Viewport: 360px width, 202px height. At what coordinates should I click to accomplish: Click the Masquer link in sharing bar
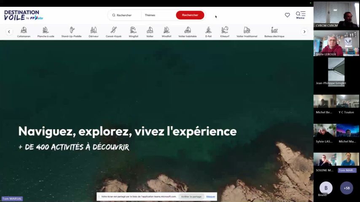[210, 197]
